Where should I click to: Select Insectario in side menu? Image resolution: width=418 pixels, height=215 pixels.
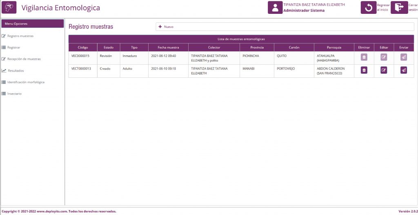[x=14, y=94]
